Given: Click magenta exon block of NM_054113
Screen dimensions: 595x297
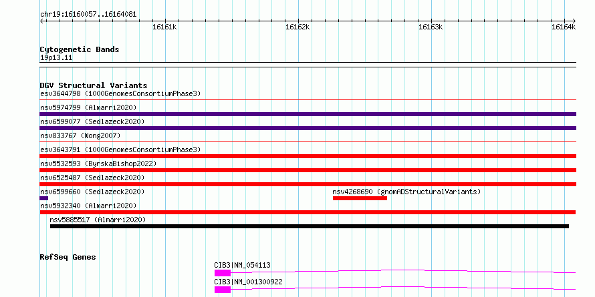Looking at the screenshot, I should tap(223, 273).
